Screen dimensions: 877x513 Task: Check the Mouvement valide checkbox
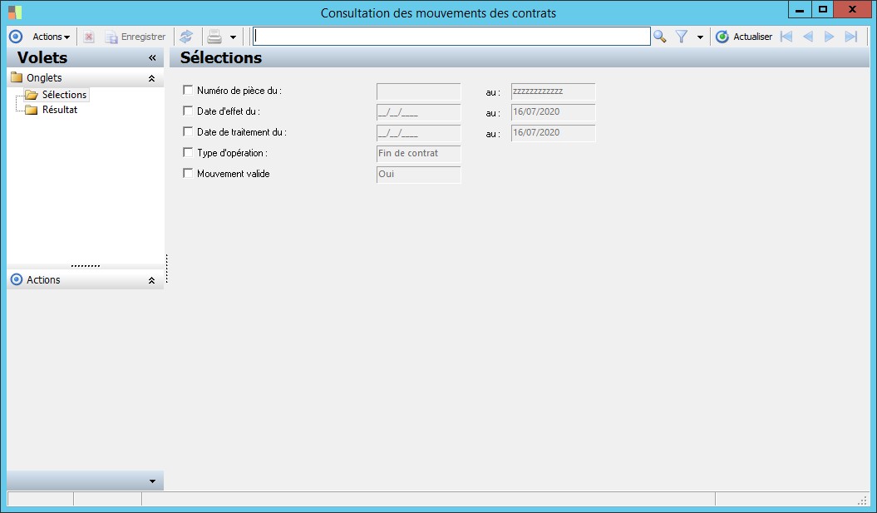pos(188,174)
